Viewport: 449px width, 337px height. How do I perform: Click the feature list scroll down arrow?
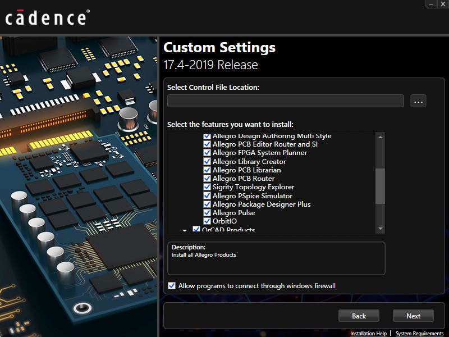click(381, 229)
